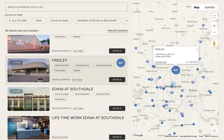Zoom out on the map
Viewport: 224px width, 140px height.
tap(214, 32)
